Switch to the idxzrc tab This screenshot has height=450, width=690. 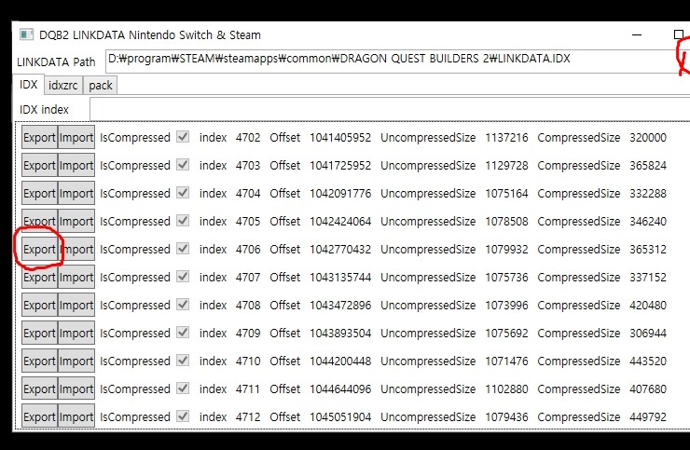pyautogui.click(x=63, y=86)
